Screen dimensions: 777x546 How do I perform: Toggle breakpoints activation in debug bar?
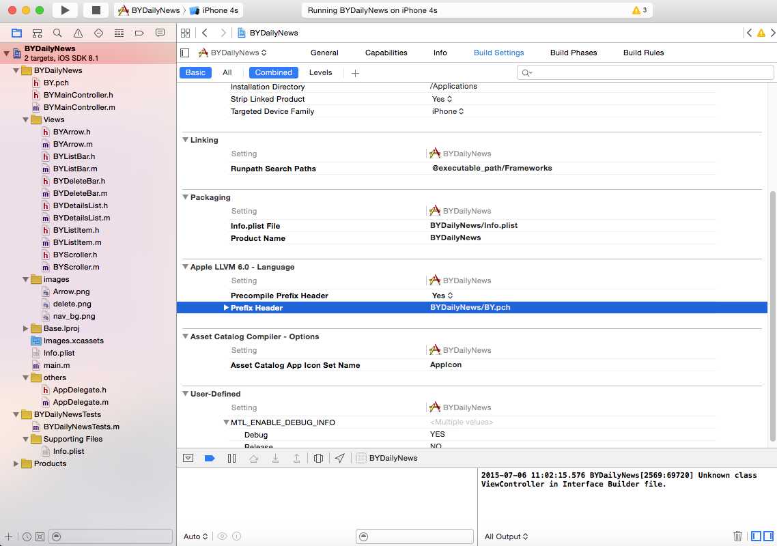[210, 459]
